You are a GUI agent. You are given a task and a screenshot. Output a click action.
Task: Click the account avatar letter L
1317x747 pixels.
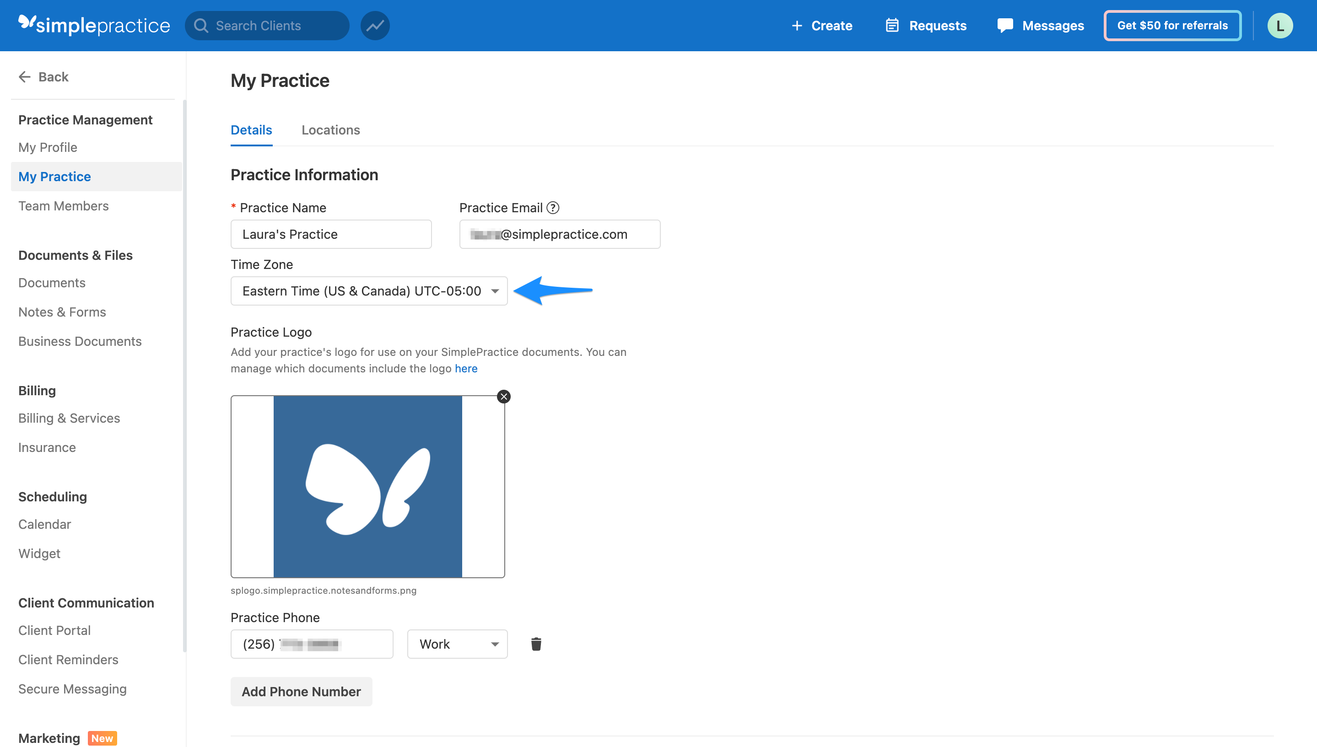[x=1280, y=25]
